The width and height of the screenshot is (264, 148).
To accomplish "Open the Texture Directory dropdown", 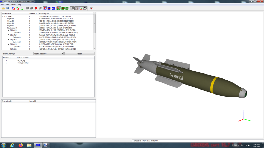I will 48,54.
